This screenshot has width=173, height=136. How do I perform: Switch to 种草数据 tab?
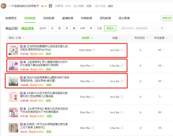[86, 18]
